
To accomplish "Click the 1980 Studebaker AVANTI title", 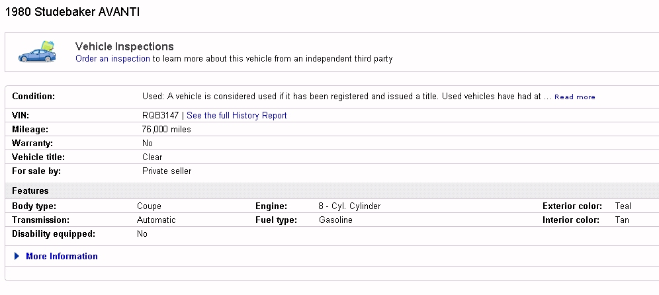I will pos(72,13).
